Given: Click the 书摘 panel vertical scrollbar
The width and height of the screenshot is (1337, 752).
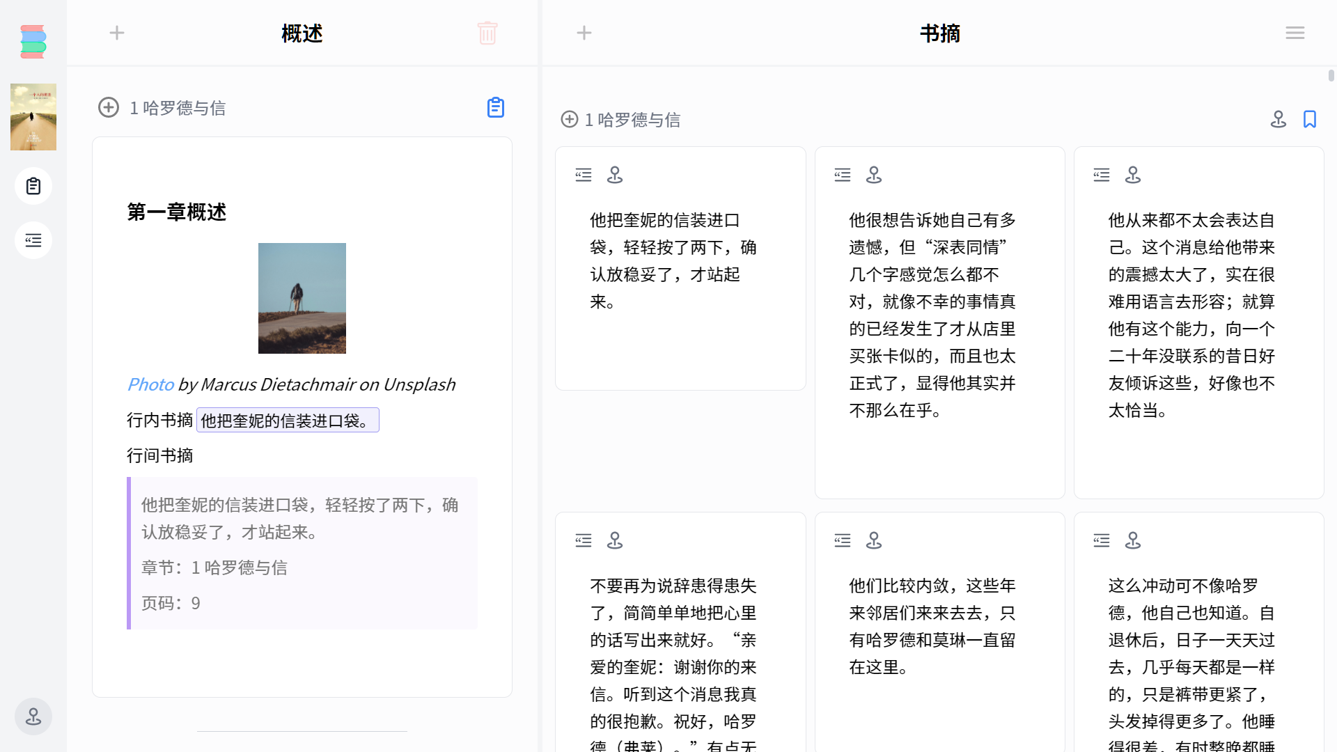Looking at the screenshot, I should tap(1331, 75).
